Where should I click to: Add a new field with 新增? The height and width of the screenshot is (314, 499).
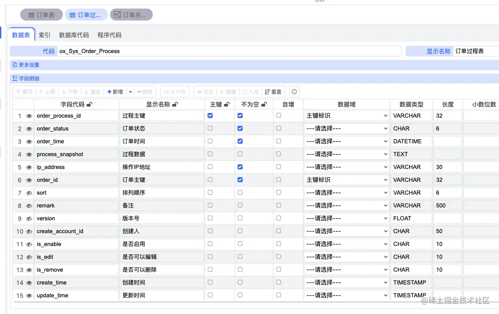[x=115, y=92]
